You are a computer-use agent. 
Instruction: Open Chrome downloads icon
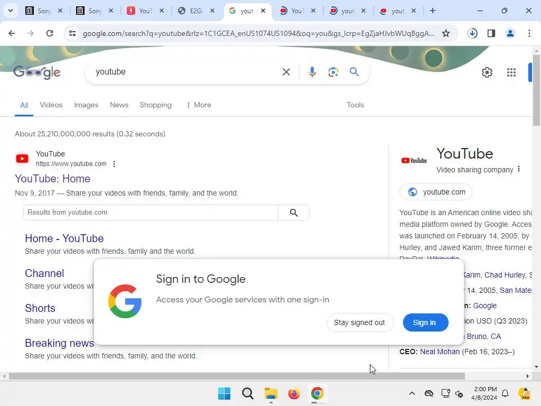point(472,33)
